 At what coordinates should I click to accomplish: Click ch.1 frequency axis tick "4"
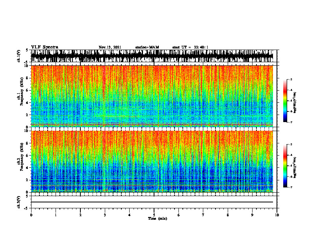(27, 103)
